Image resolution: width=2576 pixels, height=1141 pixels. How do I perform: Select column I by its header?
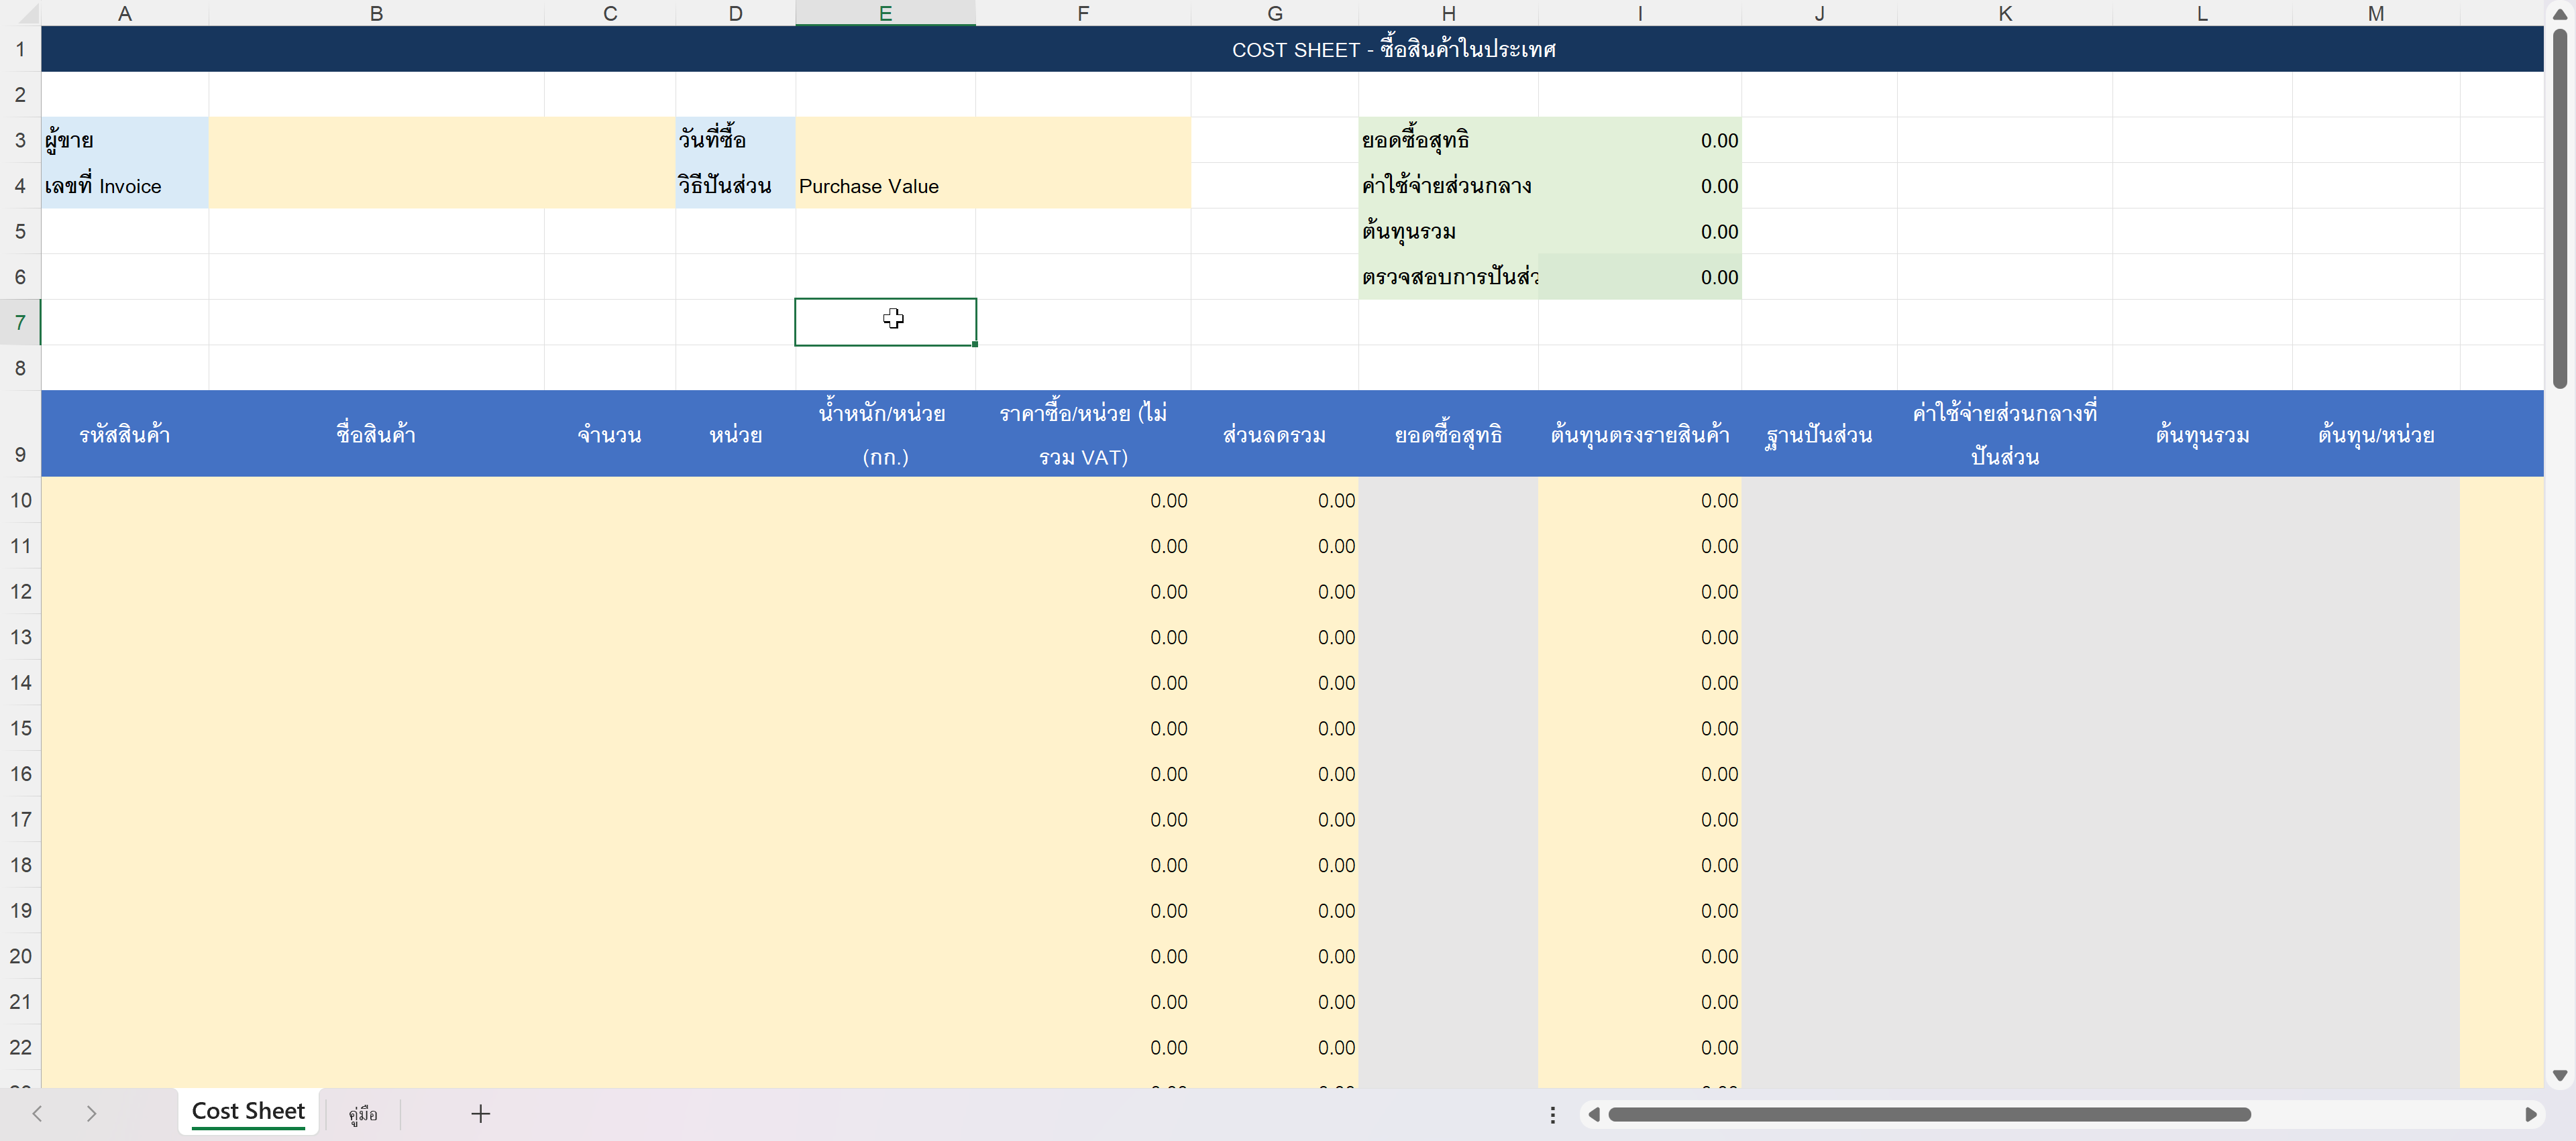coord(1640,13)
